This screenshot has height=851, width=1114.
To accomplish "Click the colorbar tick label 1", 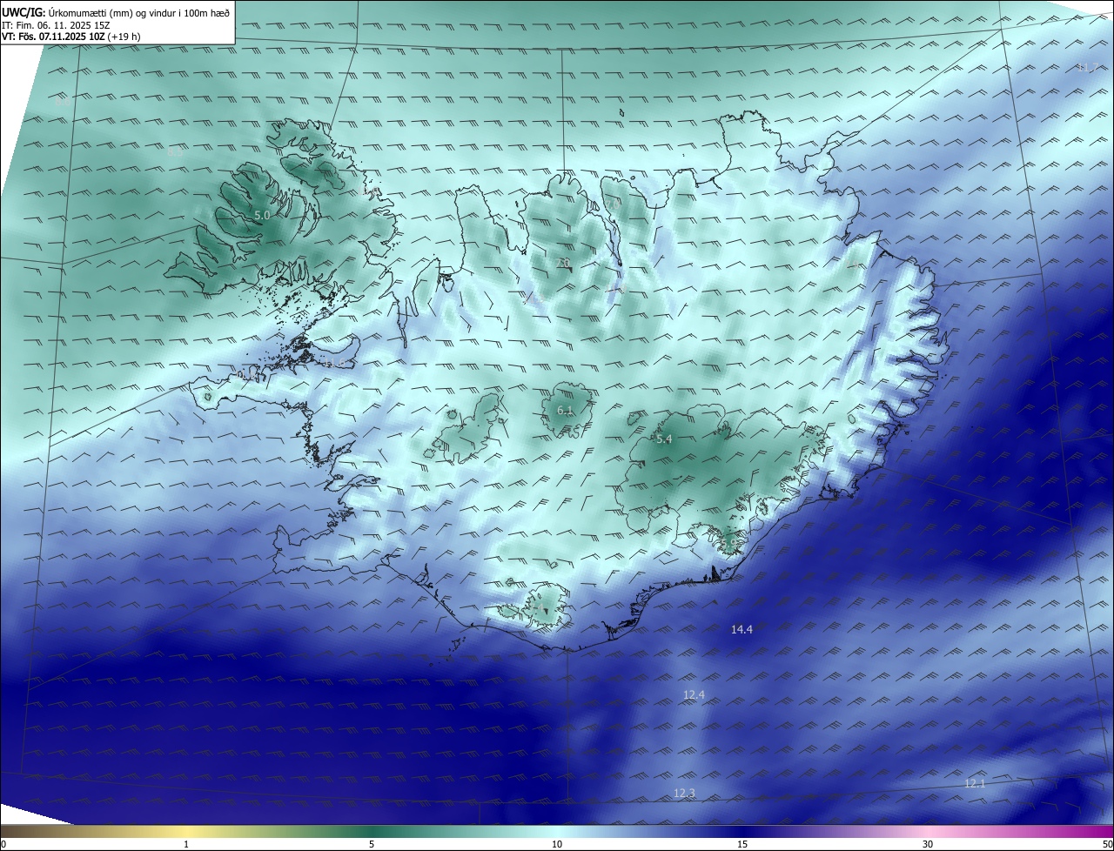I will coord(186,844).
